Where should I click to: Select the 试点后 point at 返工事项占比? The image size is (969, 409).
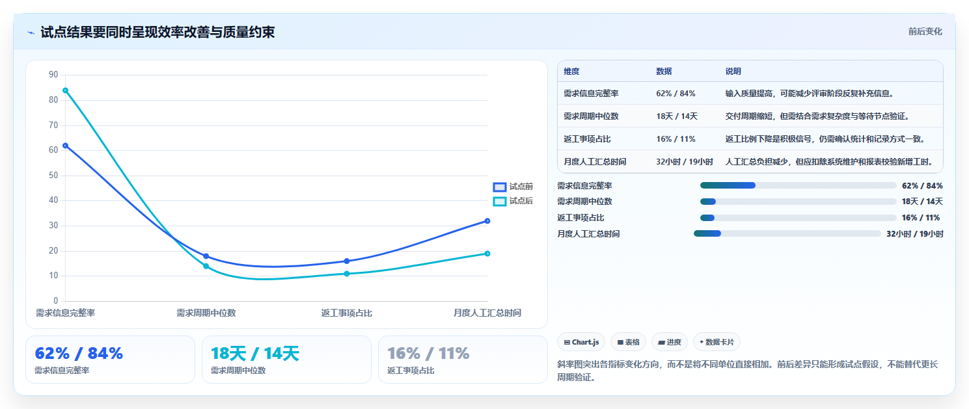tap(346, 274)
